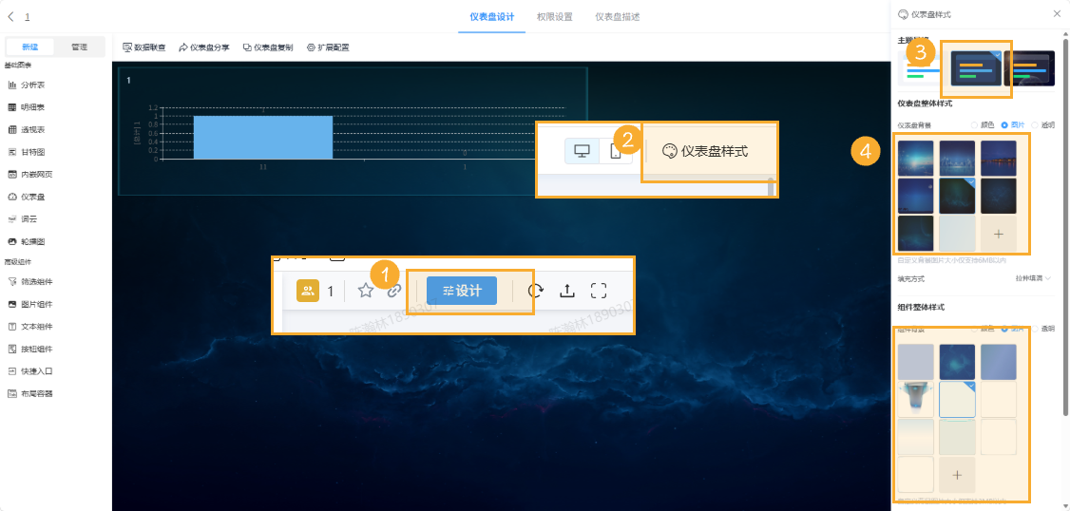Select 颜色 for the 仪表盘背景 option
Viewport: 1070px width, 511px height.
click(x=983, y=124)
